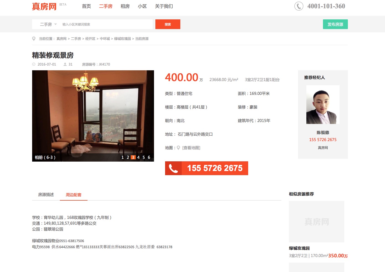Click the 相册 (6-3) album label
The image size is (385, 272).
coord(45,157)
